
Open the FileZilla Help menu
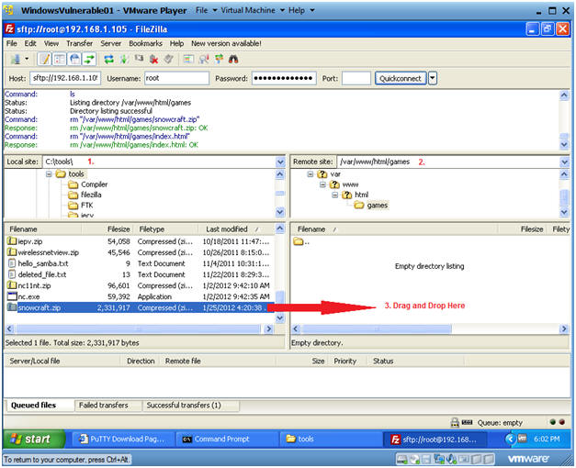[x=176, y=43]
